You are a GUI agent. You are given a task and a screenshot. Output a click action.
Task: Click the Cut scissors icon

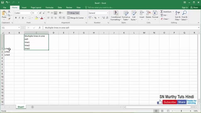9,12
